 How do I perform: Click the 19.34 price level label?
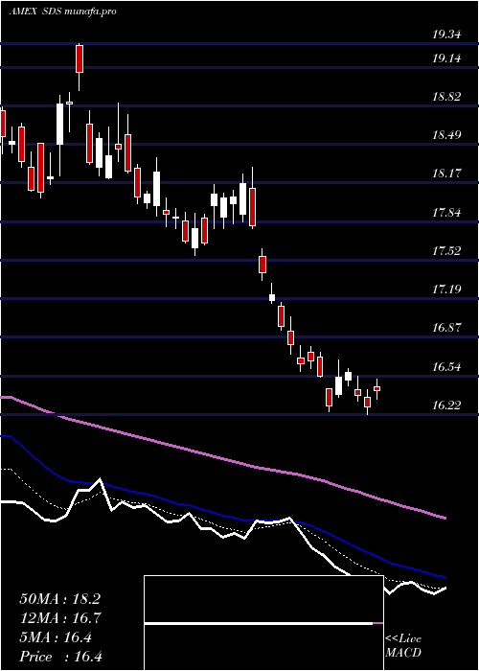click(x=446, y=35)
